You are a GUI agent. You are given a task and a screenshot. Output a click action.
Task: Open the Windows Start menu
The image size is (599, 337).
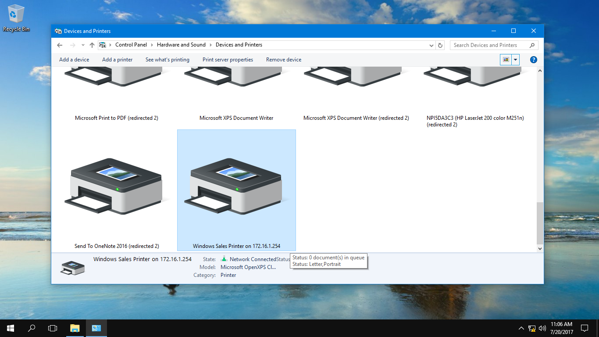tap(10, 328)
